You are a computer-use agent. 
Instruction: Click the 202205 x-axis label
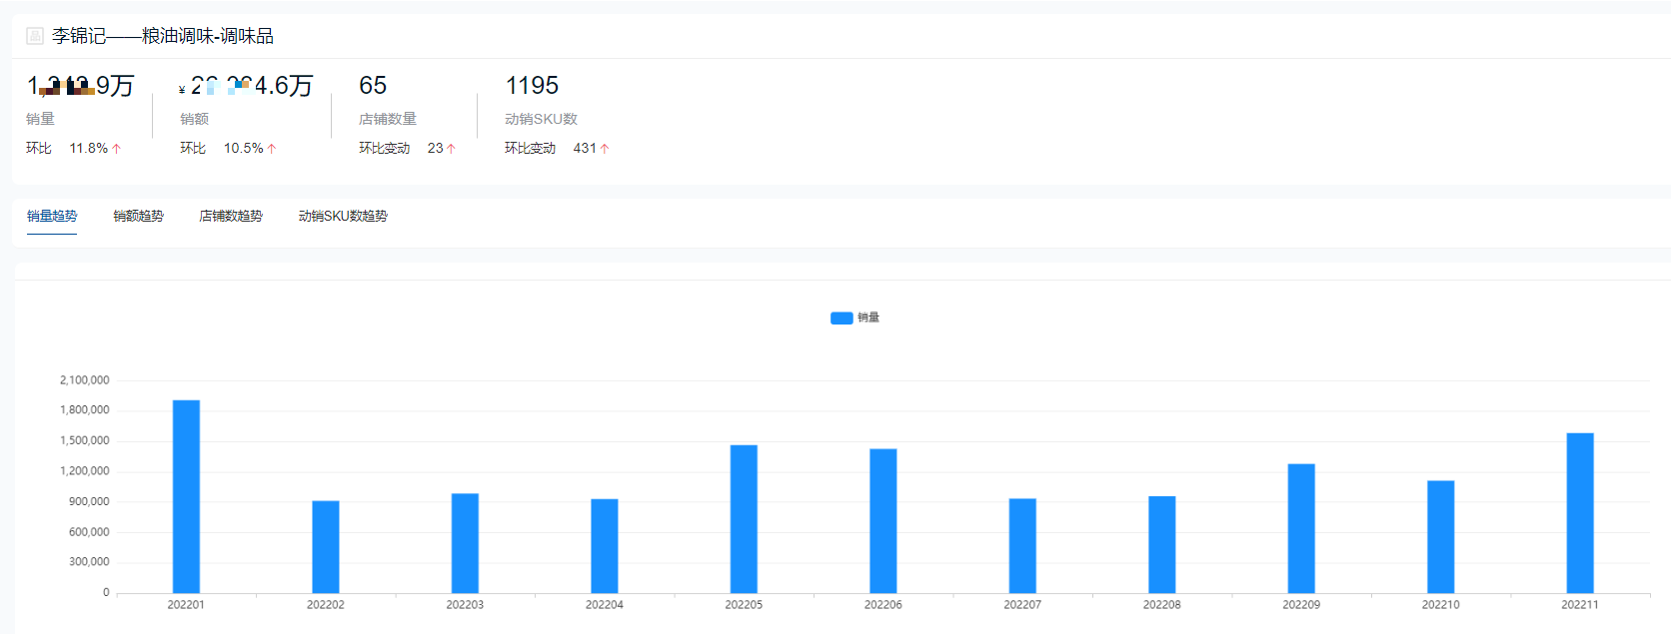tap(744, 605)
